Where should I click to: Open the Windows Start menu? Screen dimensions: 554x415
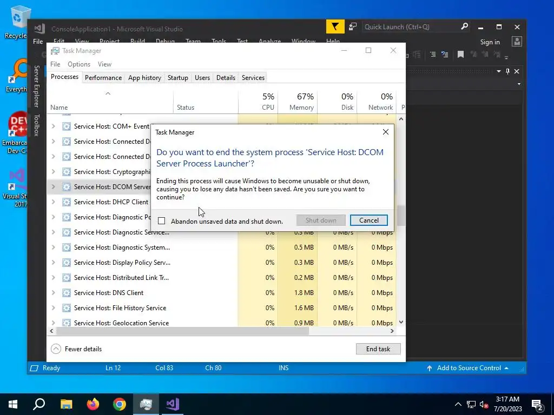click(x=13, y=404)
